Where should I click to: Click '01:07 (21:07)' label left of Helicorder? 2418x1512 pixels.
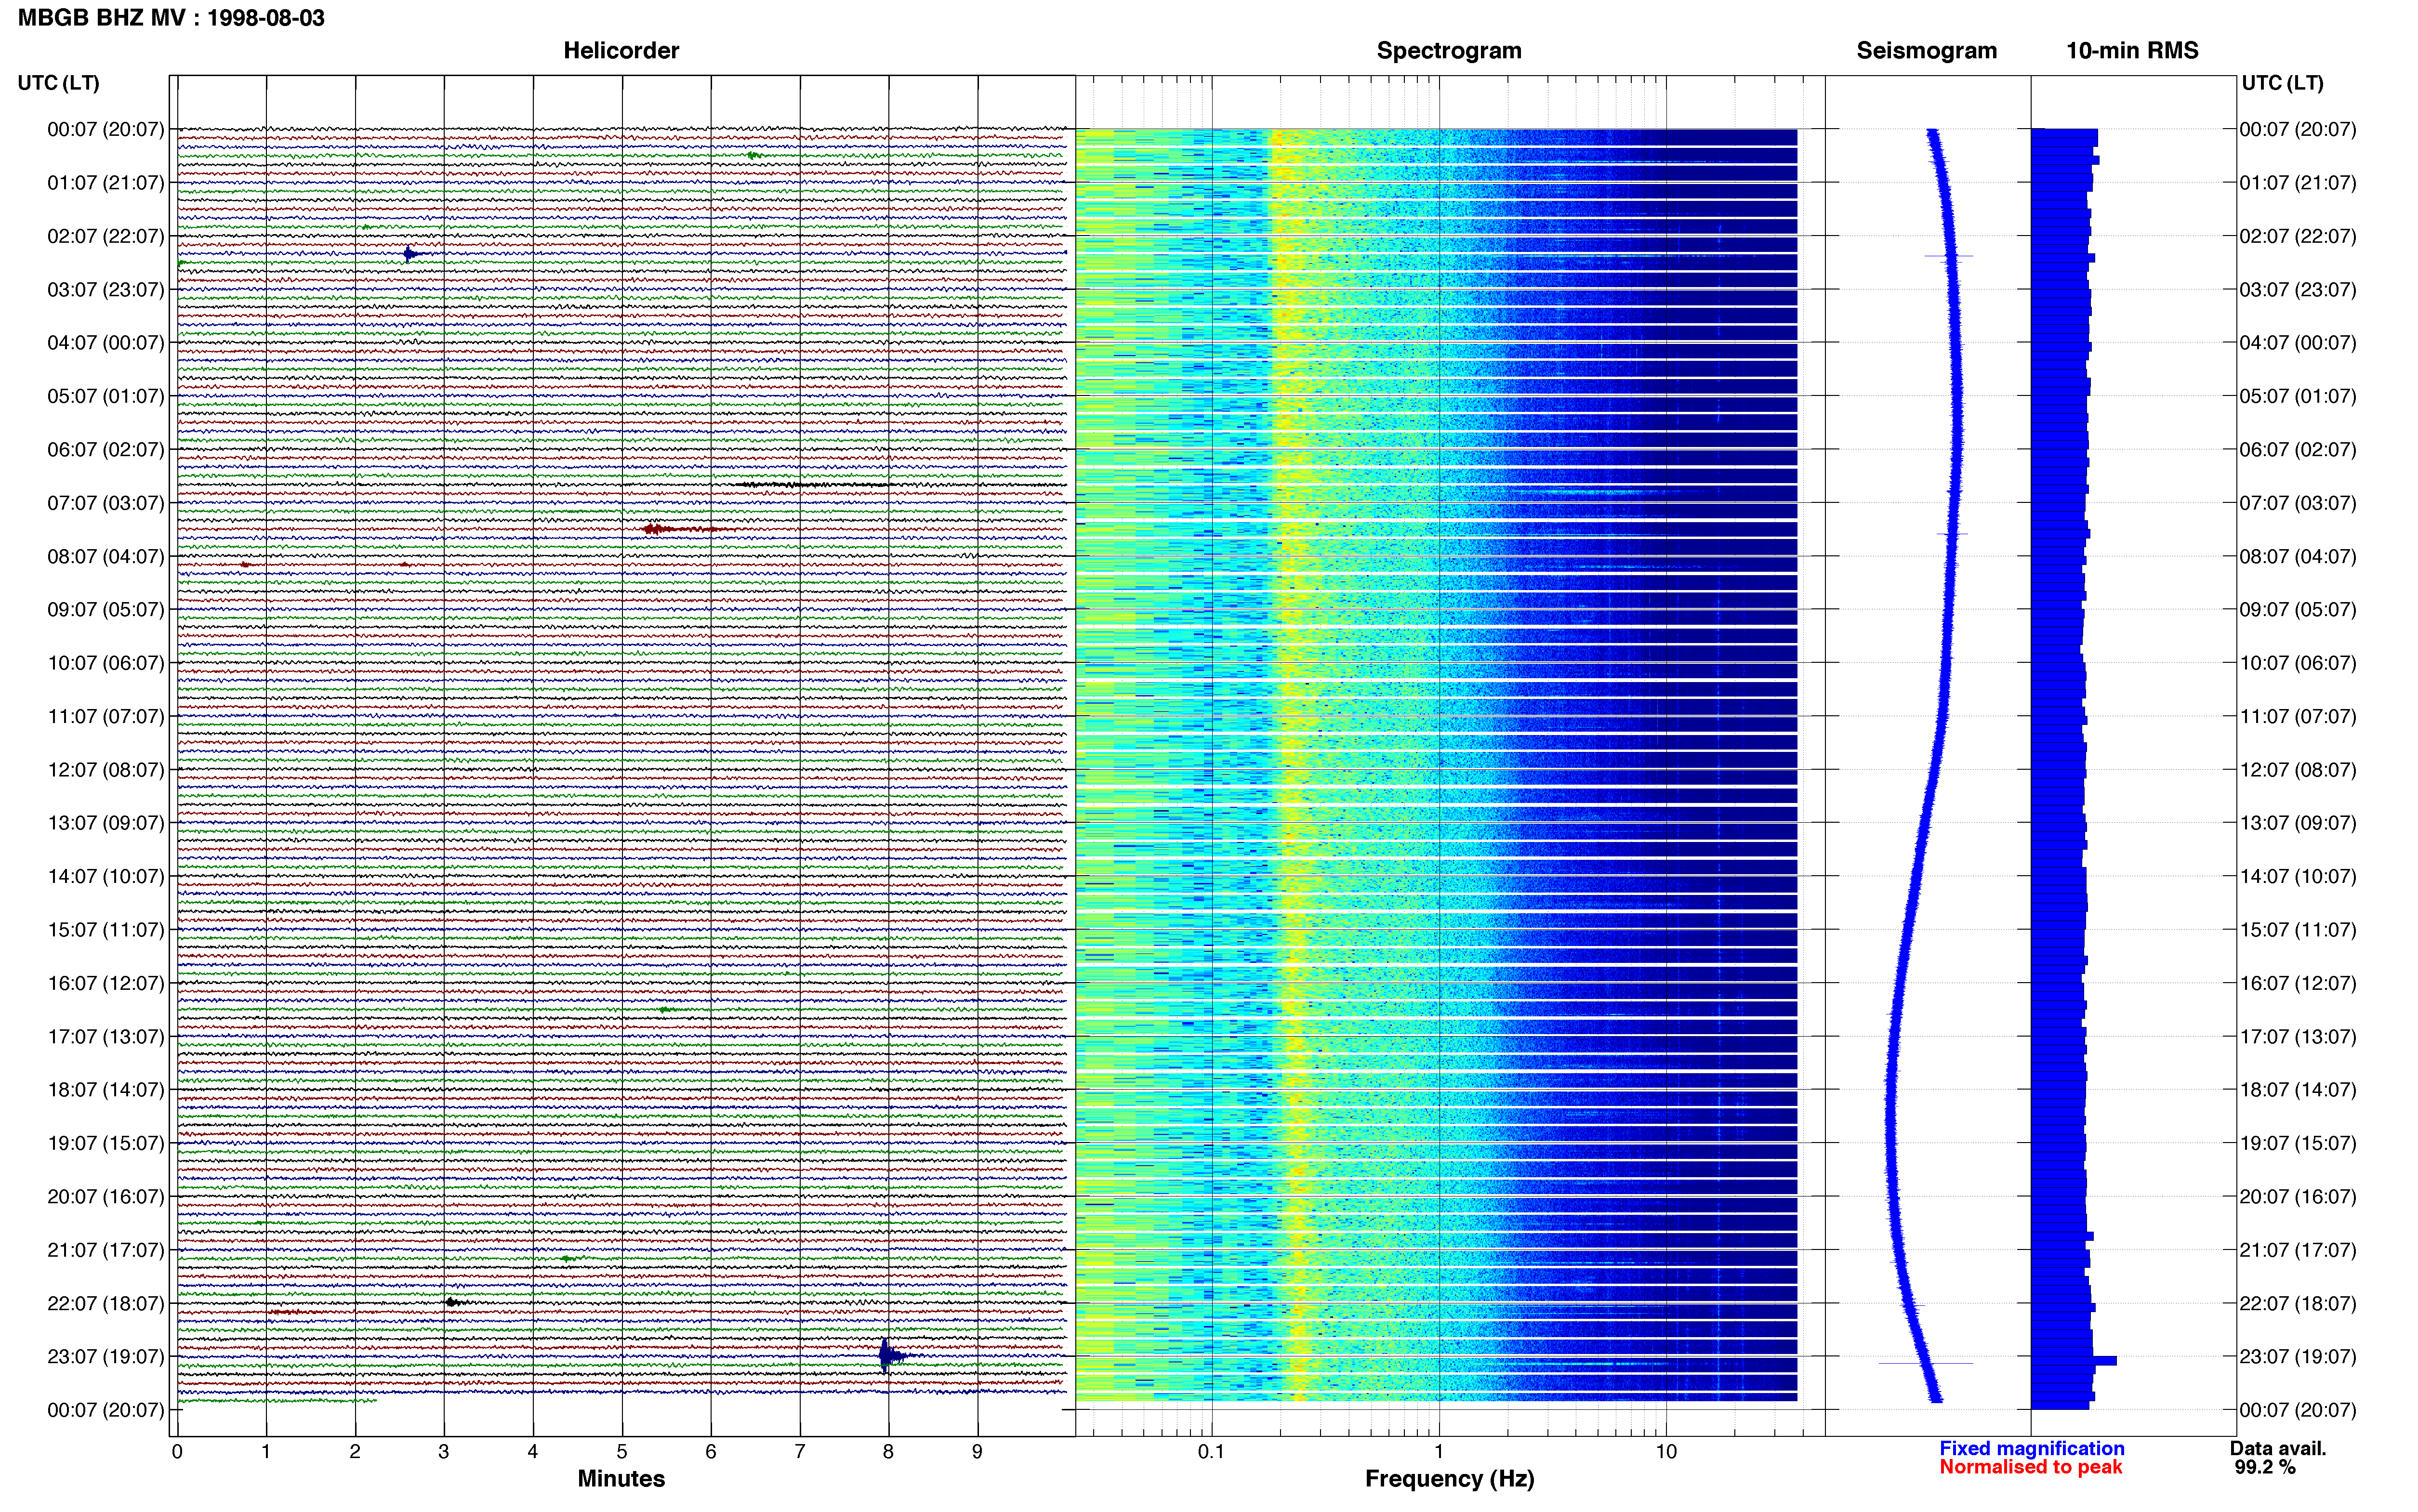click(106, 183)
